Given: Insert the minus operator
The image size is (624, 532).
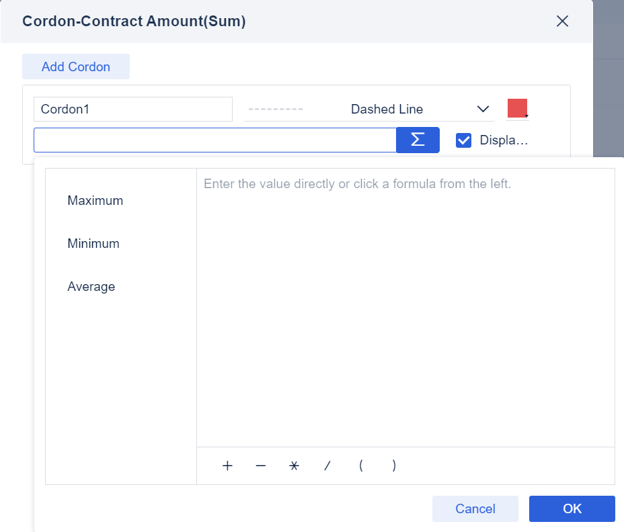Looking at the screenshot, I should (x=261, y=465).
